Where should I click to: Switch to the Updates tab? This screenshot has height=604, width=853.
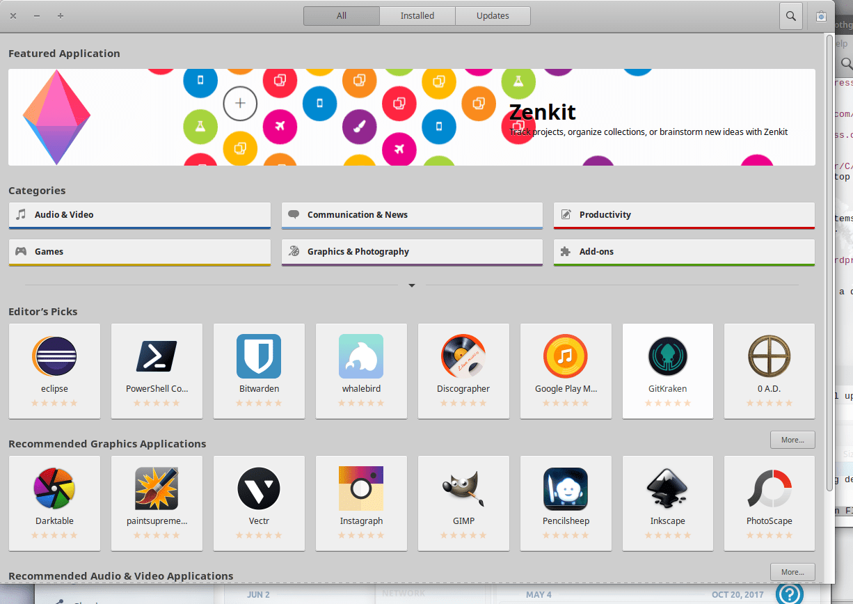tap(493, 16)
